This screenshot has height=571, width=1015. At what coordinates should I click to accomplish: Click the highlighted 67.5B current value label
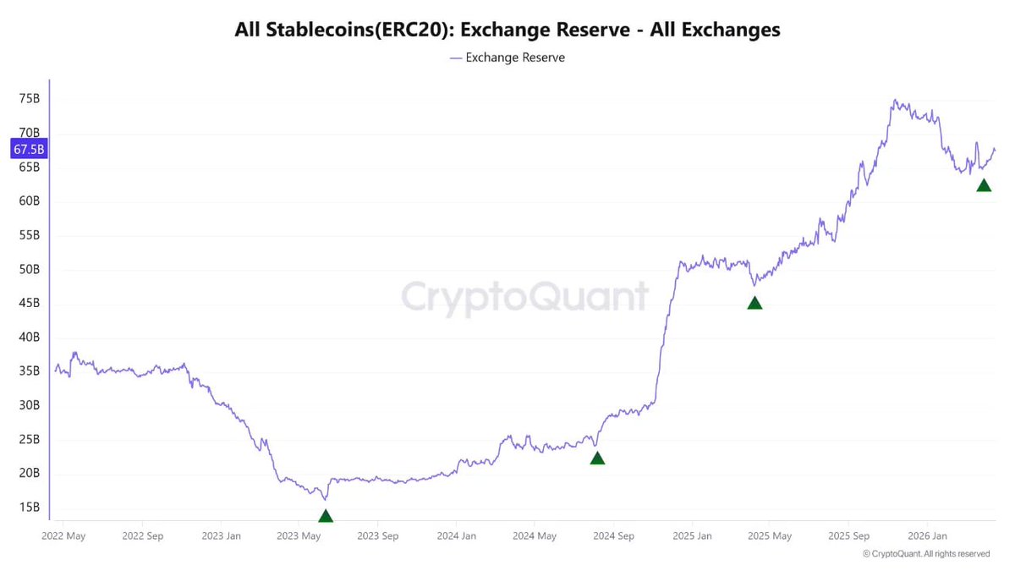click(28, 150)
